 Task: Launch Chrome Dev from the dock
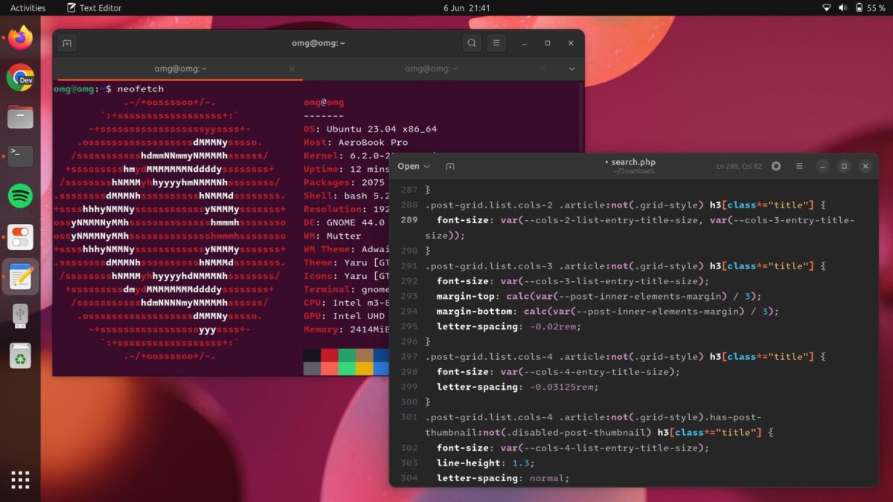(21, 77)
